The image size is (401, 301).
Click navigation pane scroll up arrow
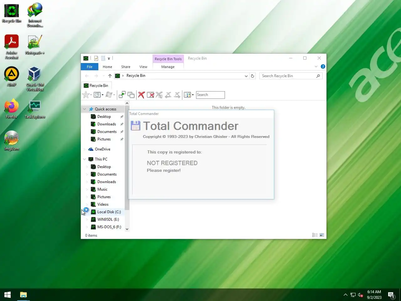tap(127, 103)
